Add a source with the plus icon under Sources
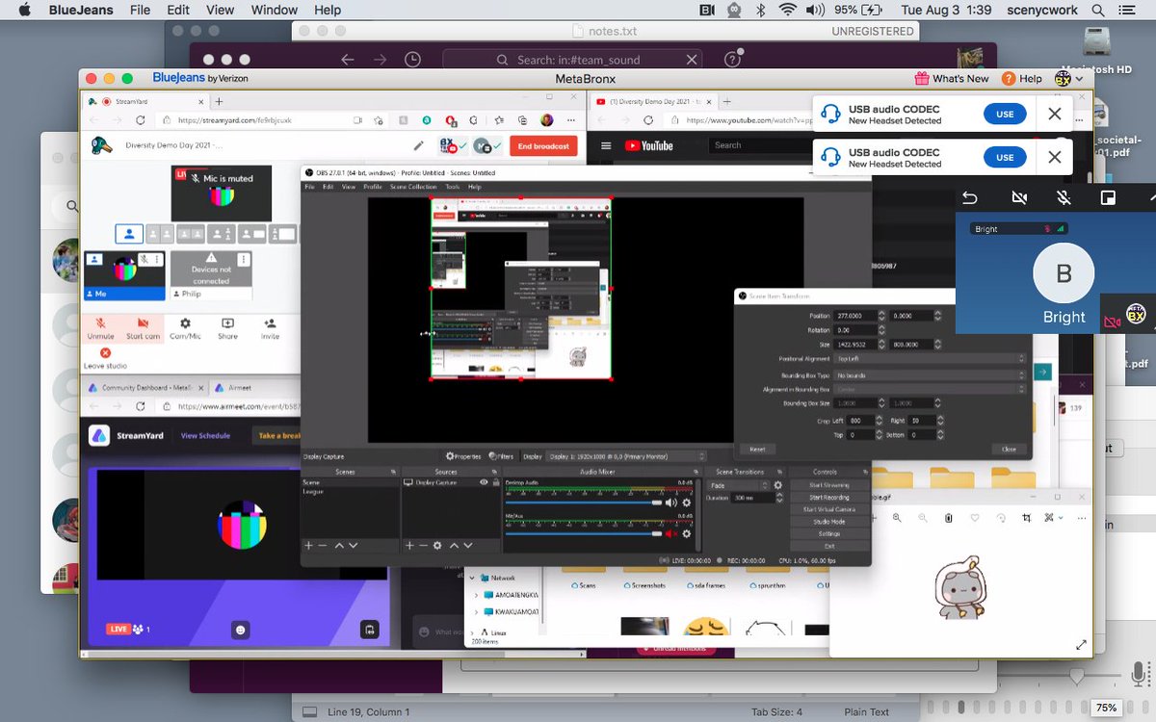This screenshot has height=722, width=1156. pos(409,545)
